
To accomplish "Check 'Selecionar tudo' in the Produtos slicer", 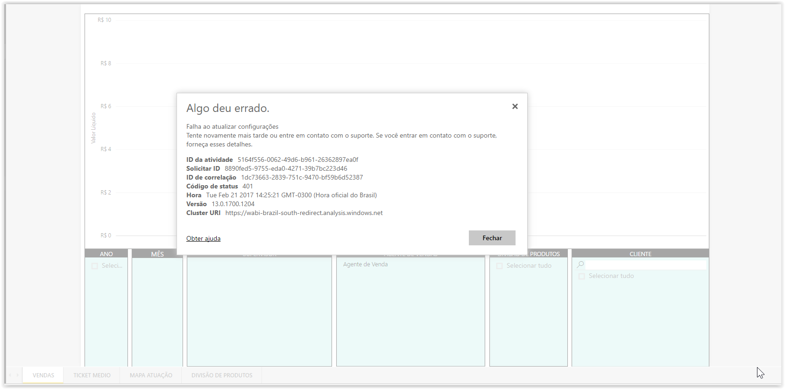I will (499, 266).
